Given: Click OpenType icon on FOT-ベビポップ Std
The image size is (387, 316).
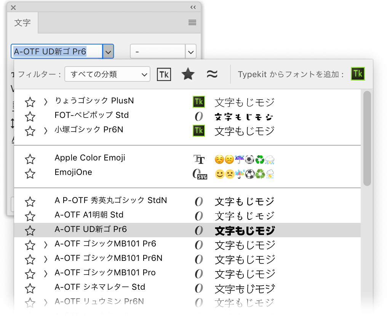Looking at the screenshot, I should click(199, 116).
